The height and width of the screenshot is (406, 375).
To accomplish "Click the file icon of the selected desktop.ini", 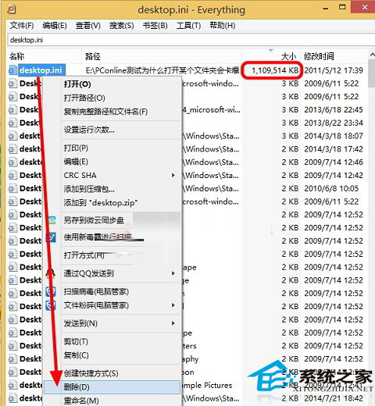I will click(x=12, y=70).
